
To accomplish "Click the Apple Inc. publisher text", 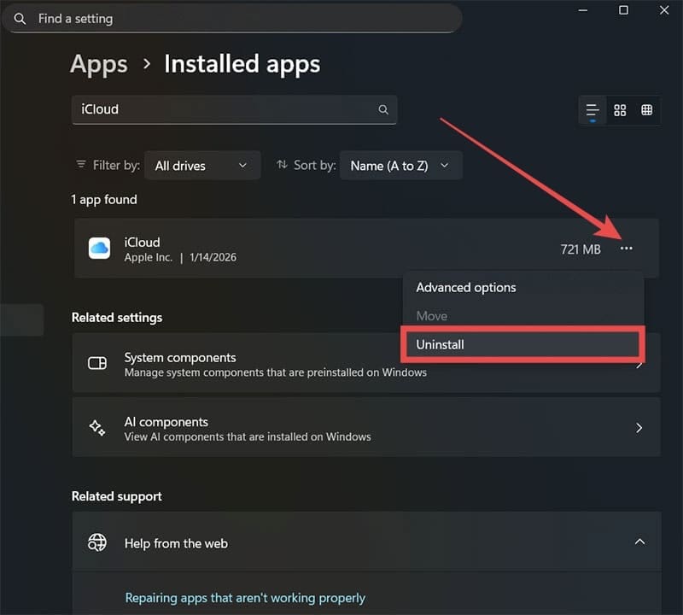I will pos(148,258).
